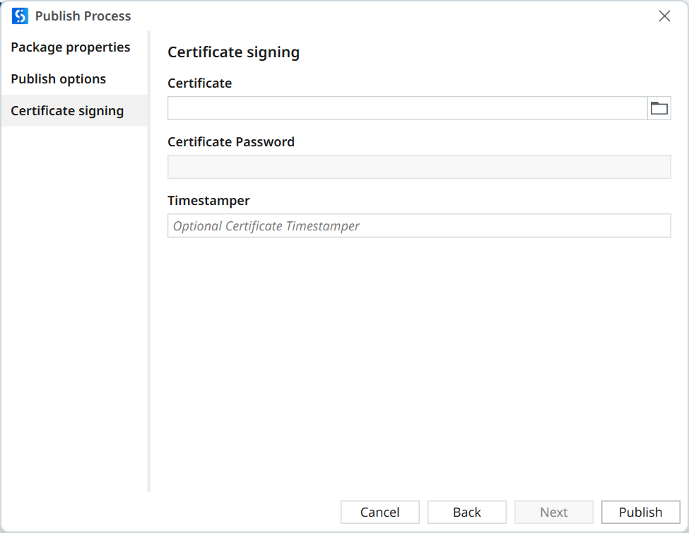The height and width of the screenshot is (533, 689).
Task: Go back to Publish options step
Action: pyautogui.click(x=466, y=512)
